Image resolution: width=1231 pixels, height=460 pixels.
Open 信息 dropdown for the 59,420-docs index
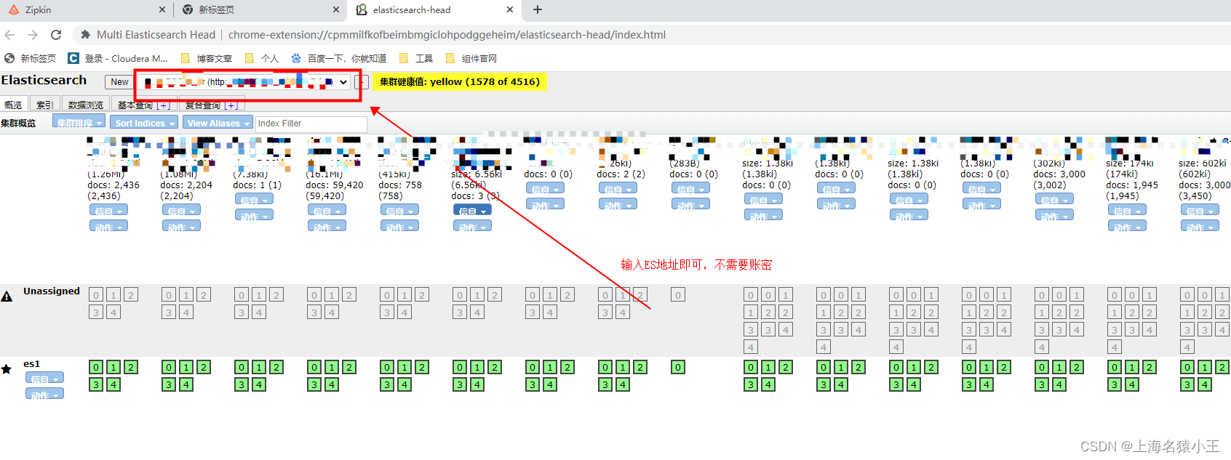[327, 210]
